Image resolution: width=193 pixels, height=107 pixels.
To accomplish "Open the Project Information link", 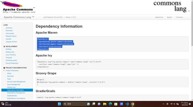I will click(x=12, y=71).
